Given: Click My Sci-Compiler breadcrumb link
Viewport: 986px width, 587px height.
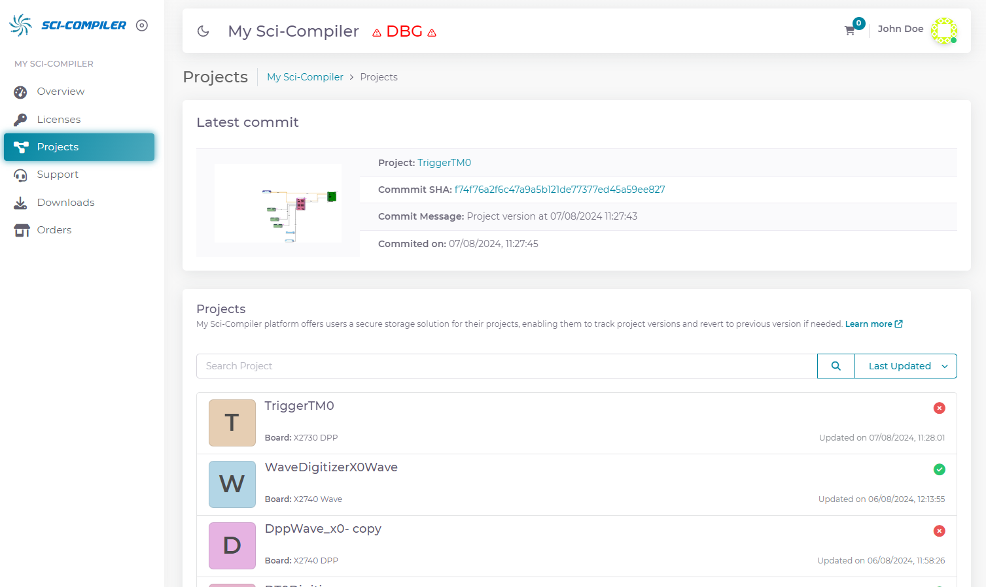Looking at the screenshot, I should pos(305,77).
